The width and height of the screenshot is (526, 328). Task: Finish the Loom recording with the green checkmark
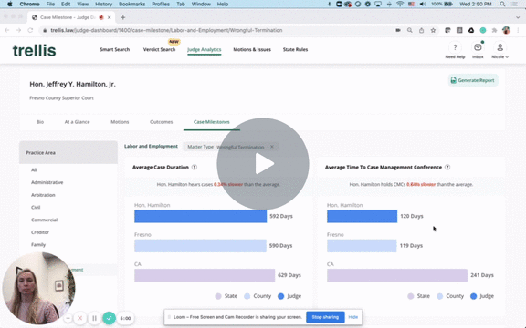tap(109, 318)
